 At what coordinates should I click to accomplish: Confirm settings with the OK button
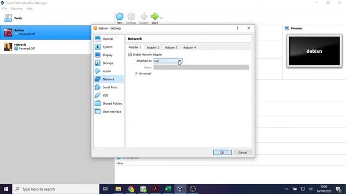coord(222,153)
